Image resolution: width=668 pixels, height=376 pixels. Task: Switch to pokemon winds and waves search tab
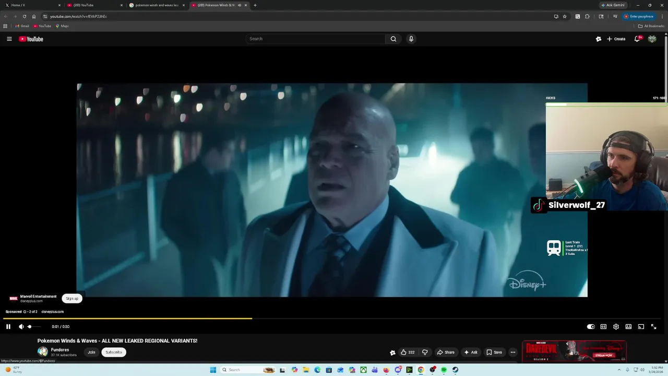157,5
